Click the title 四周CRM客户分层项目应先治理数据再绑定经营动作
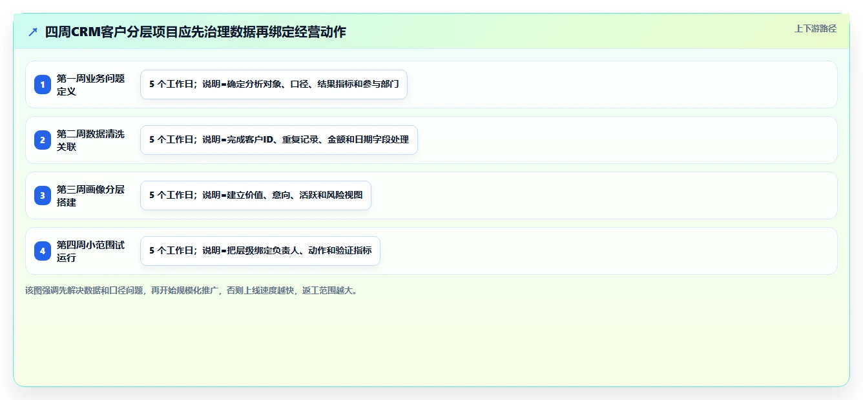Image resolution: width=863 pixels, height=400 pixels. tap(196, 32)
